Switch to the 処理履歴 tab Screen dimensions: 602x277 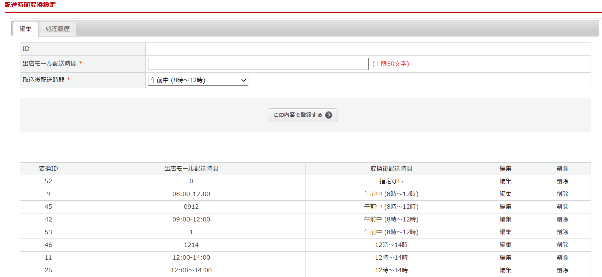(x=57, y=29)
